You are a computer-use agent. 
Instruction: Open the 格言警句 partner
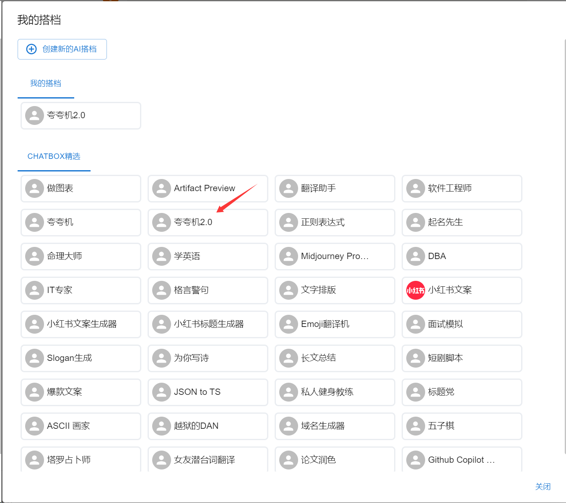coord(208,290)
